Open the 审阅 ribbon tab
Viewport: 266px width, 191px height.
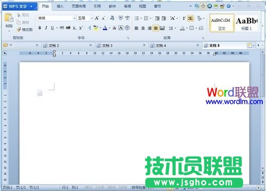(127, 6)
